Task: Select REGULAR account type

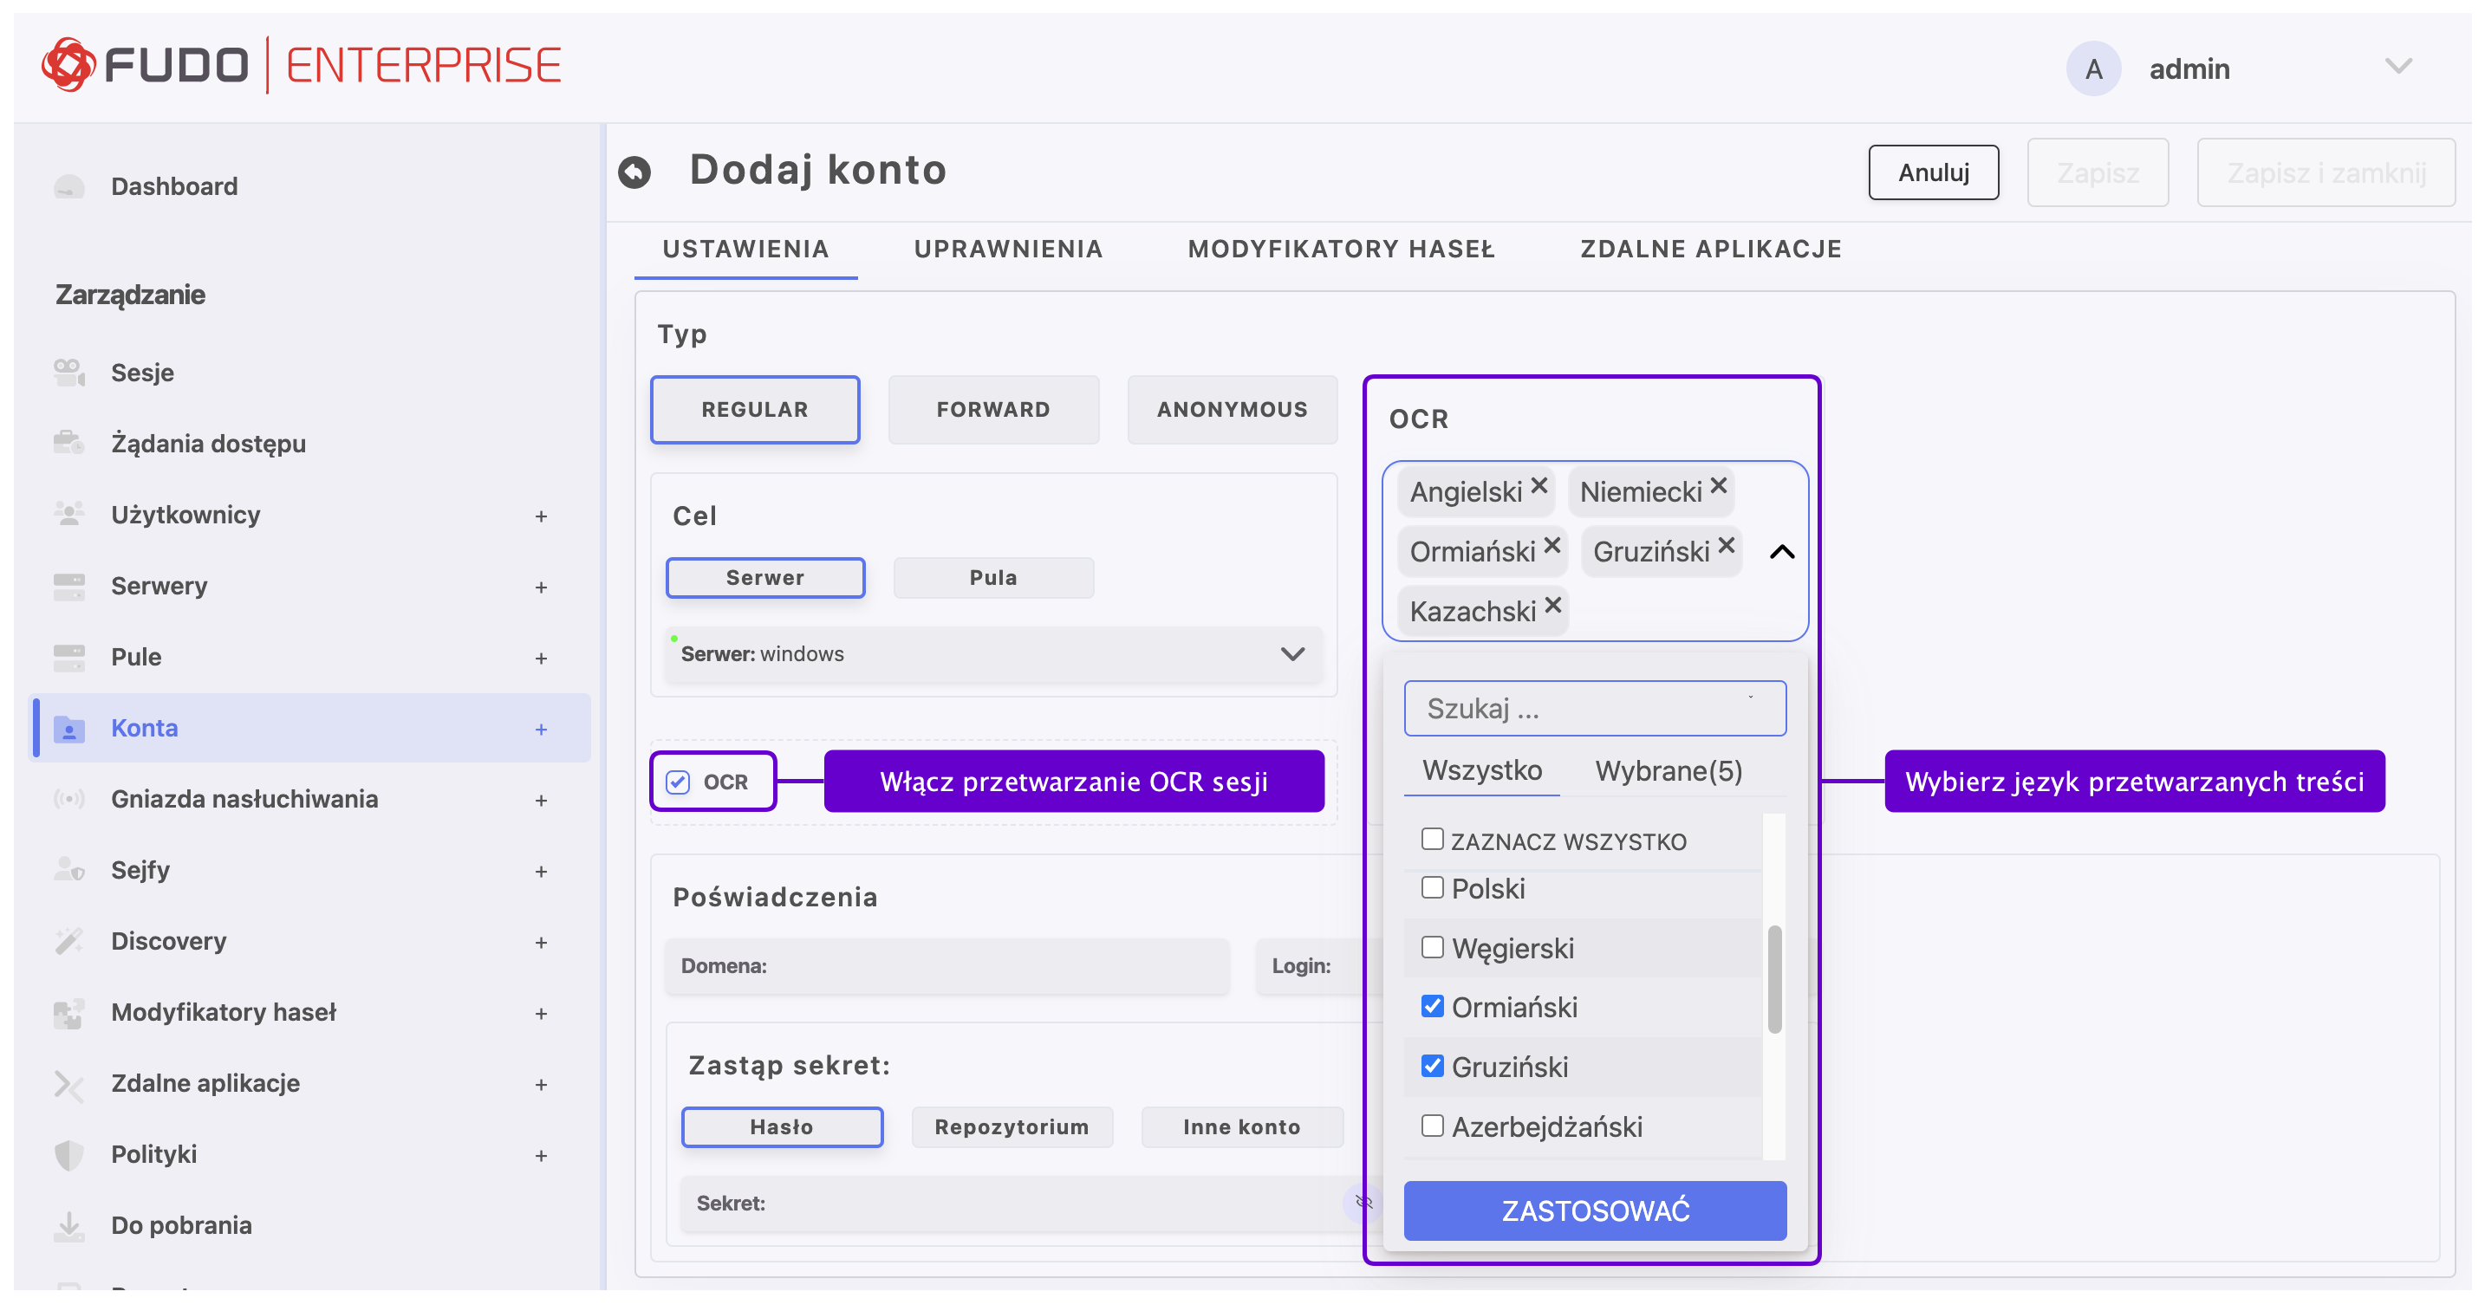Action: (754, 410)
